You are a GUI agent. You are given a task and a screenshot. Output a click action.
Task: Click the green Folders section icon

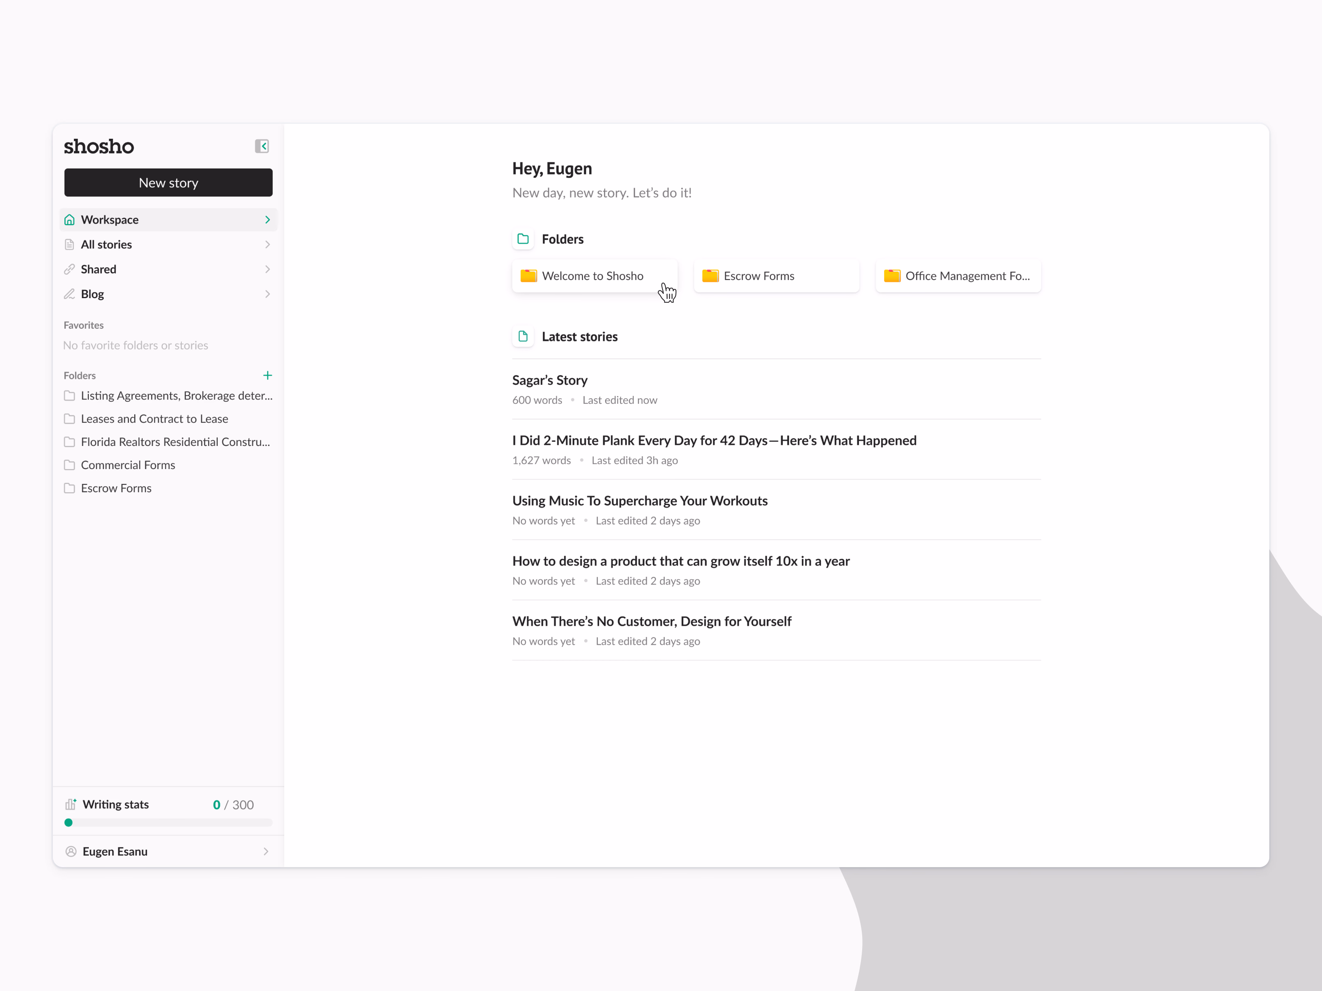click(523, 239)
